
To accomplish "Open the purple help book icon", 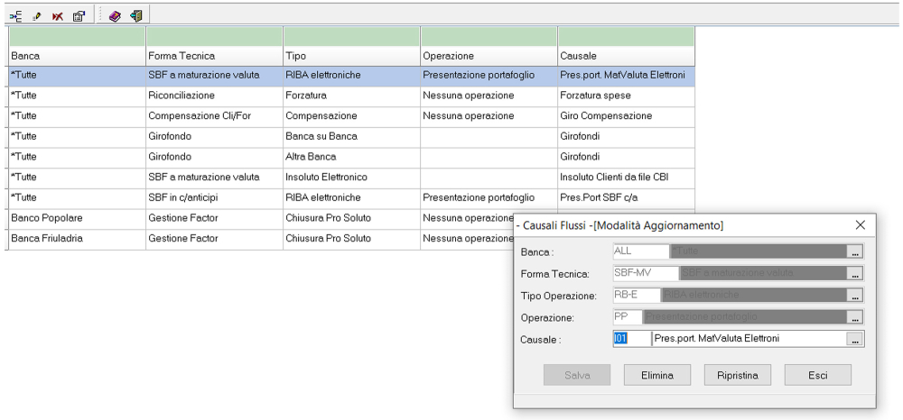I will click(116, 14).
